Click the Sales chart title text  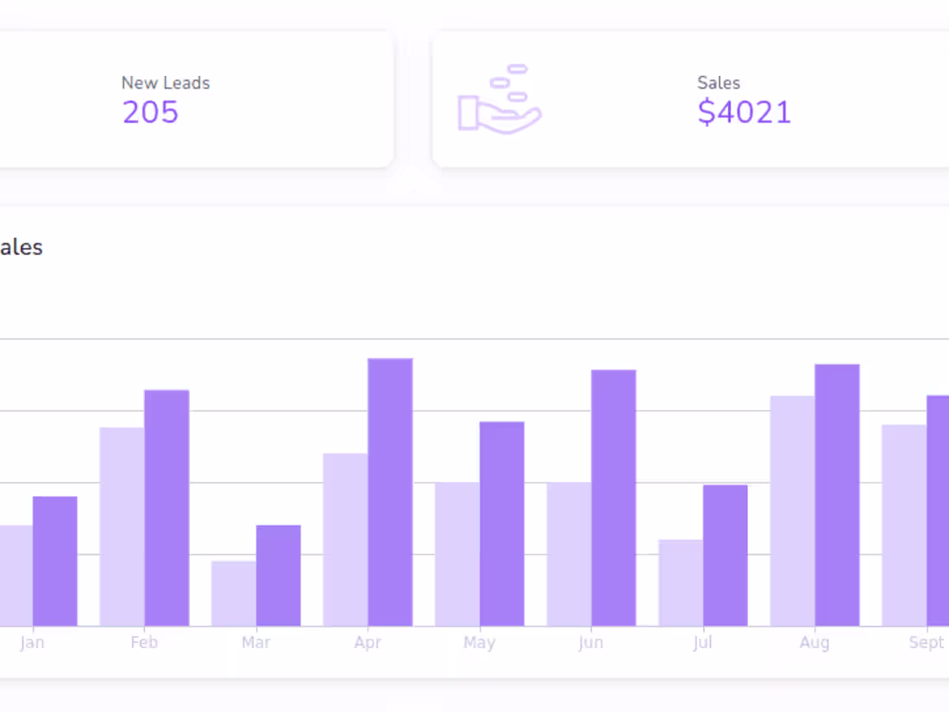(x=22, y=247)
